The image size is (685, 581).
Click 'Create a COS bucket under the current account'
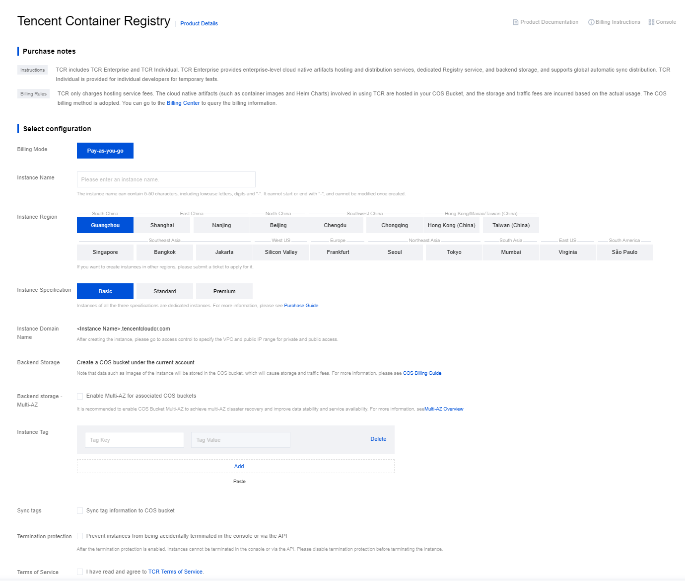pos(136,363)
